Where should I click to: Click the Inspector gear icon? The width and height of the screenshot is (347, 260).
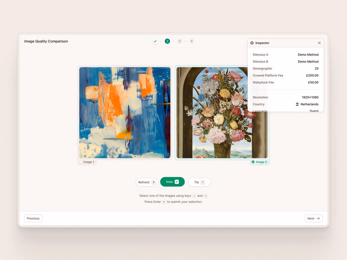coord(252,43)
